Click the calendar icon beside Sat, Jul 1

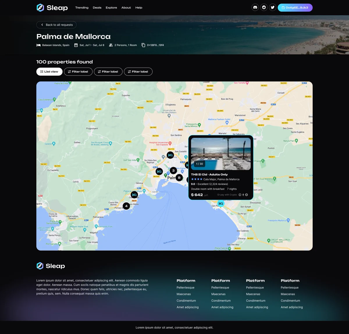pos(76,45)
